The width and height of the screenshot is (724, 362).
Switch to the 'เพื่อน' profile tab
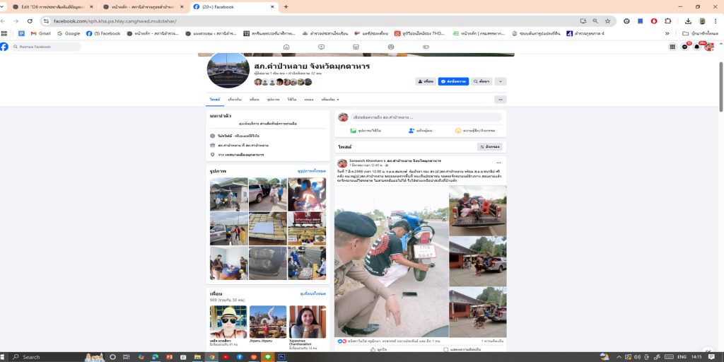(255, 100)
